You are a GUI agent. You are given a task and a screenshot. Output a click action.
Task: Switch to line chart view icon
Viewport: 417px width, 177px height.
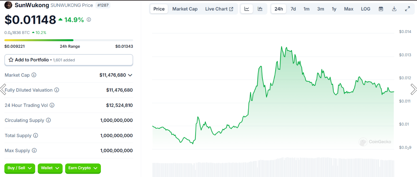[247, 9]
